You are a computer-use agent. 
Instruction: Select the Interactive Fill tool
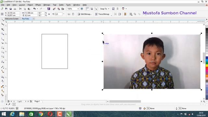(x=2, y=91)
